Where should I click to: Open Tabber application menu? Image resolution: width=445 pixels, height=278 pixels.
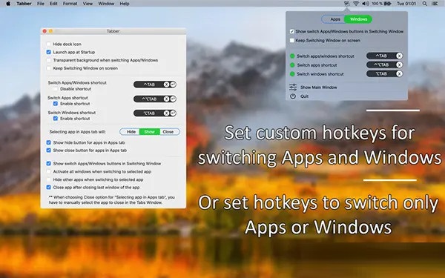(24, 4)
